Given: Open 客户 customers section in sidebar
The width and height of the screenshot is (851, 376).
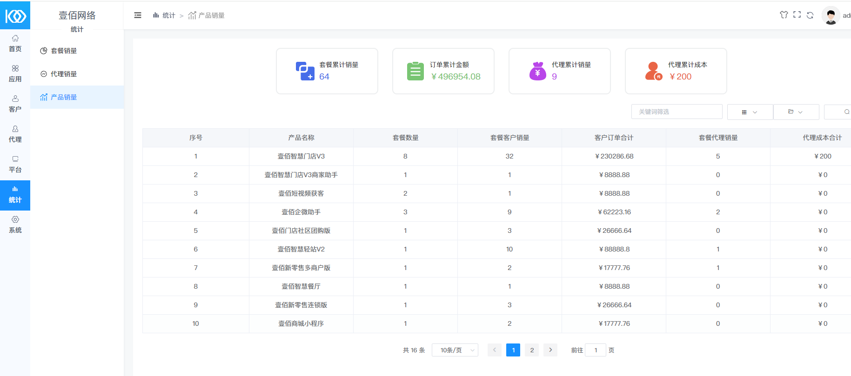Looking at the screenshot, I should coord(15,104).
